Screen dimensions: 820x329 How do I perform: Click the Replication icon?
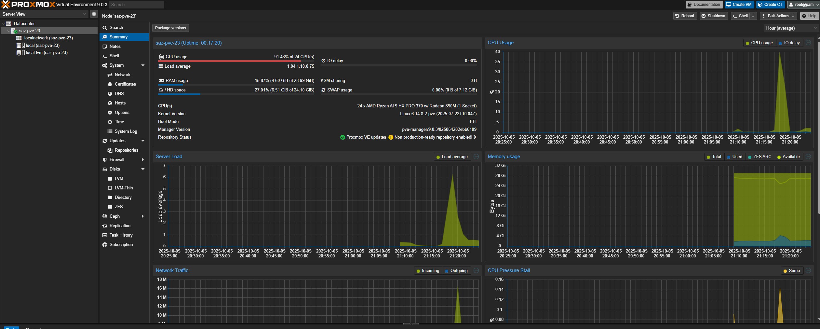pyautogui.click(x=105, y=226)
